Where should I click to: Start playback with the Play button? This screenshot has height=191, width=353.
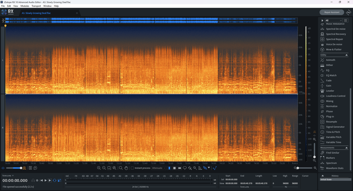[x=46, y=181]
